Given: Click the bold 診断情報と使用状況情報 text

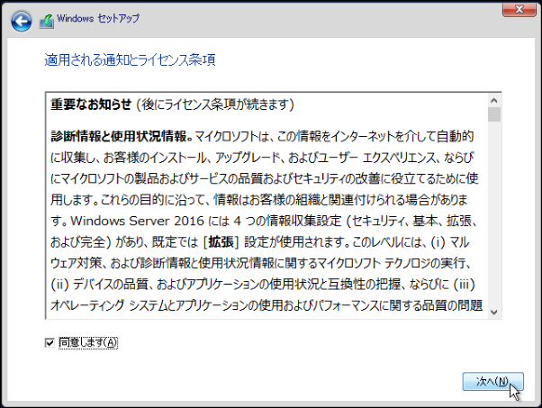Looking at the screenshot, I should (x=118, y=135).
